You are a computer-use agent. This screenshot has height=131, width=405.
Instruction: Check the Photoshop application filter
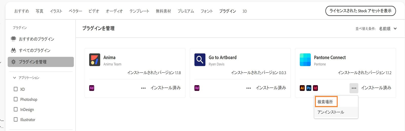(x=16, y=99)
